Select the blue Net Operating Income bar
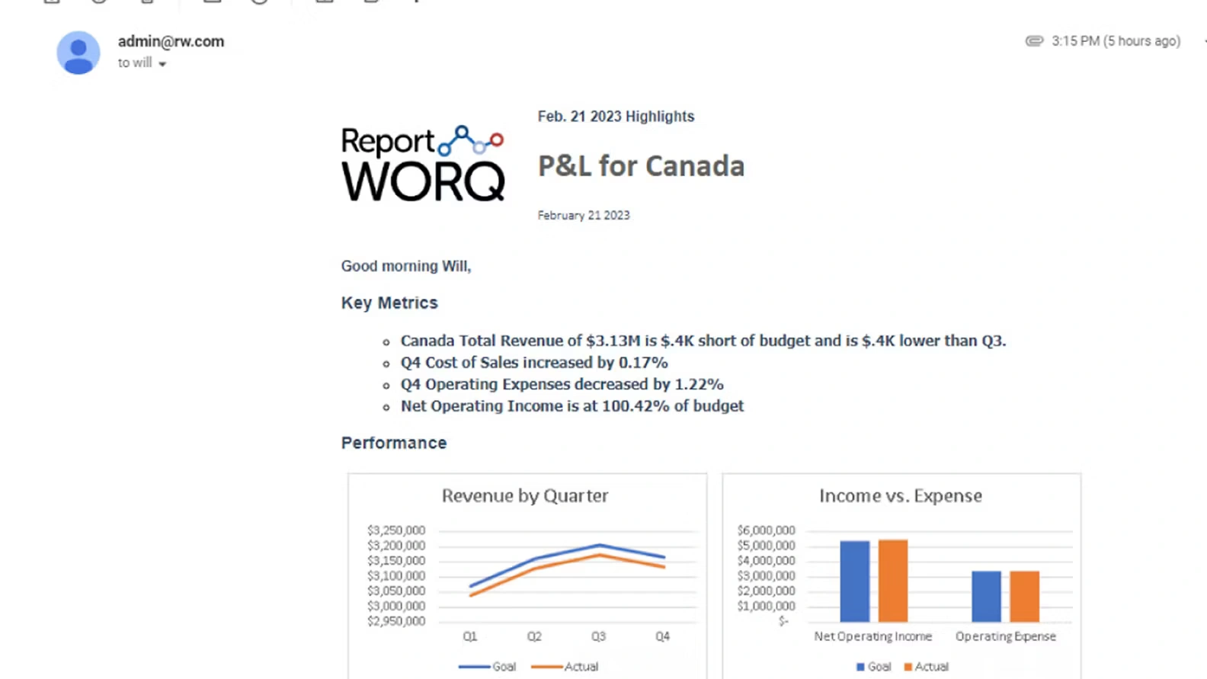This screenshot has height=679, width=1207. [854, 581]
